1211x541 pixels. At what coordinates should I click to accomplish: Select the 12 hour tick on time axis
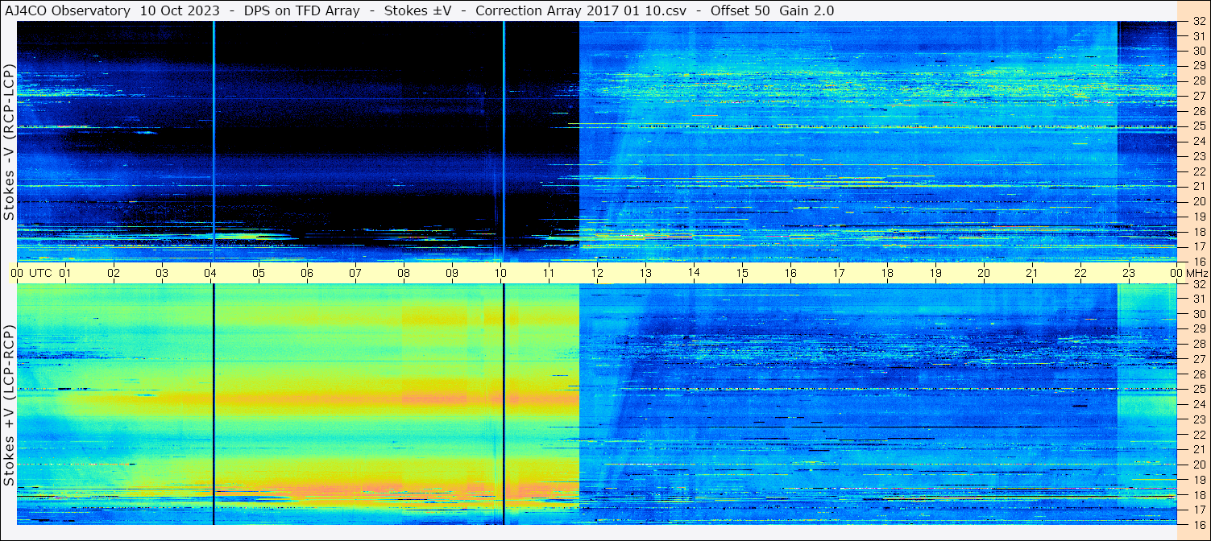click(x=597, y=273)
